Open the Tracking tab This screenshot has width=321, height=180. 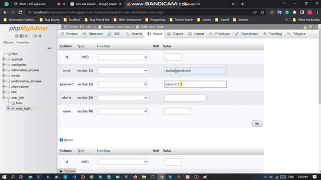[273, 33]
